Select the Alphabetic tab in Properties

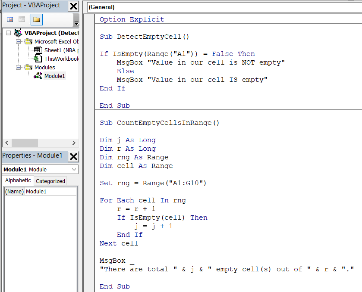pos(18,181)
